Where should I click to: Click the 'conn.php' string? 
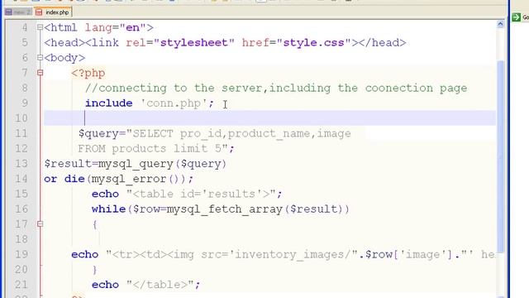pyautogui.click(x=174, y=103)
